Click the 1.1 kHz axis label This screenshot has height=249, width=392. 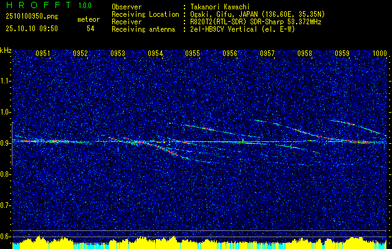[x=6, y=81]
